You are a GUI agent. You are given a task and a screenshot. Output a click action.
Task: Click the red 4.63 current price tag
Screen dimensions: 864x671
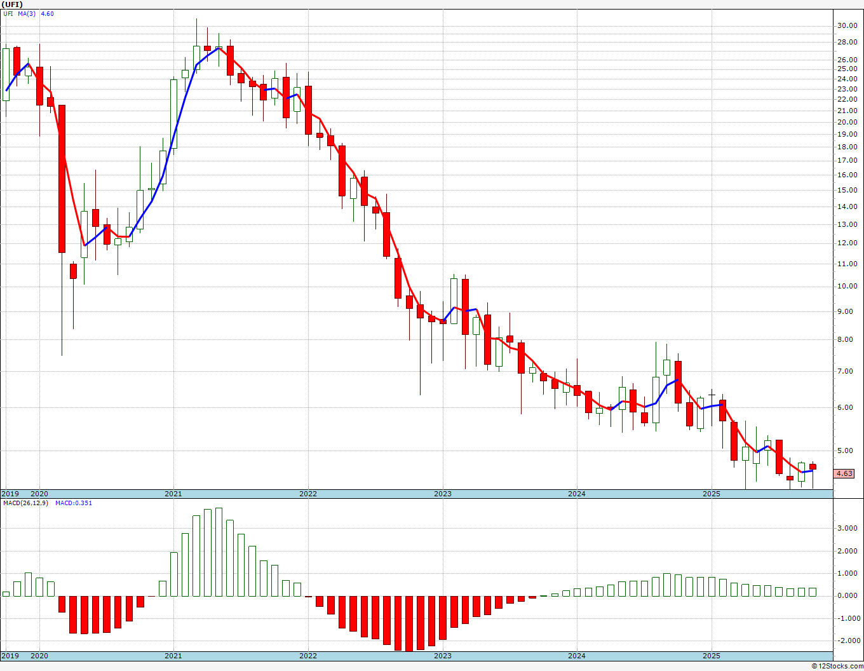[x=844, y=473]
